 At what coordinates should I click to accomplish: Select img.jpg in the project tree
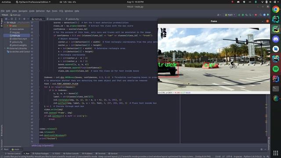pos(16,32)
